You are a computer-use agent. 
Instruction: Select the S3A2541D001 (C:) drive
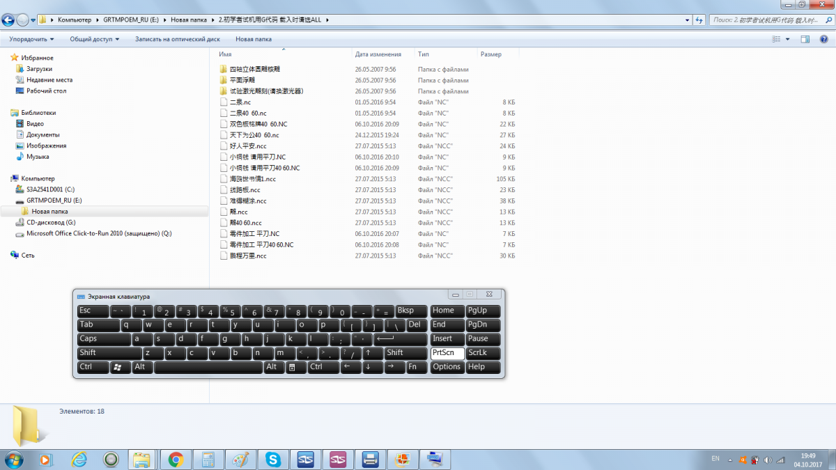click(x=51, y=189)
